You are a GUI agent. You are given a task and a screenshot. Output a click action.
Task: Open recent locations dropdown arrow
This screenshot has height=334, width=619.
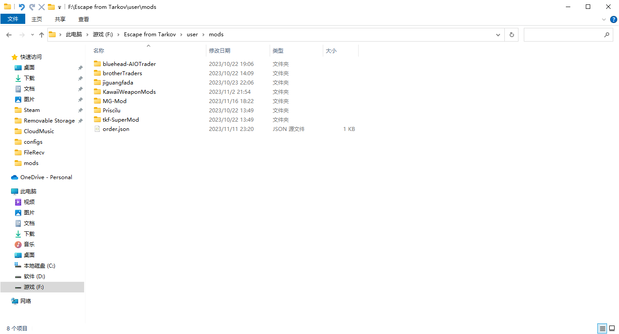coord(32,35)
